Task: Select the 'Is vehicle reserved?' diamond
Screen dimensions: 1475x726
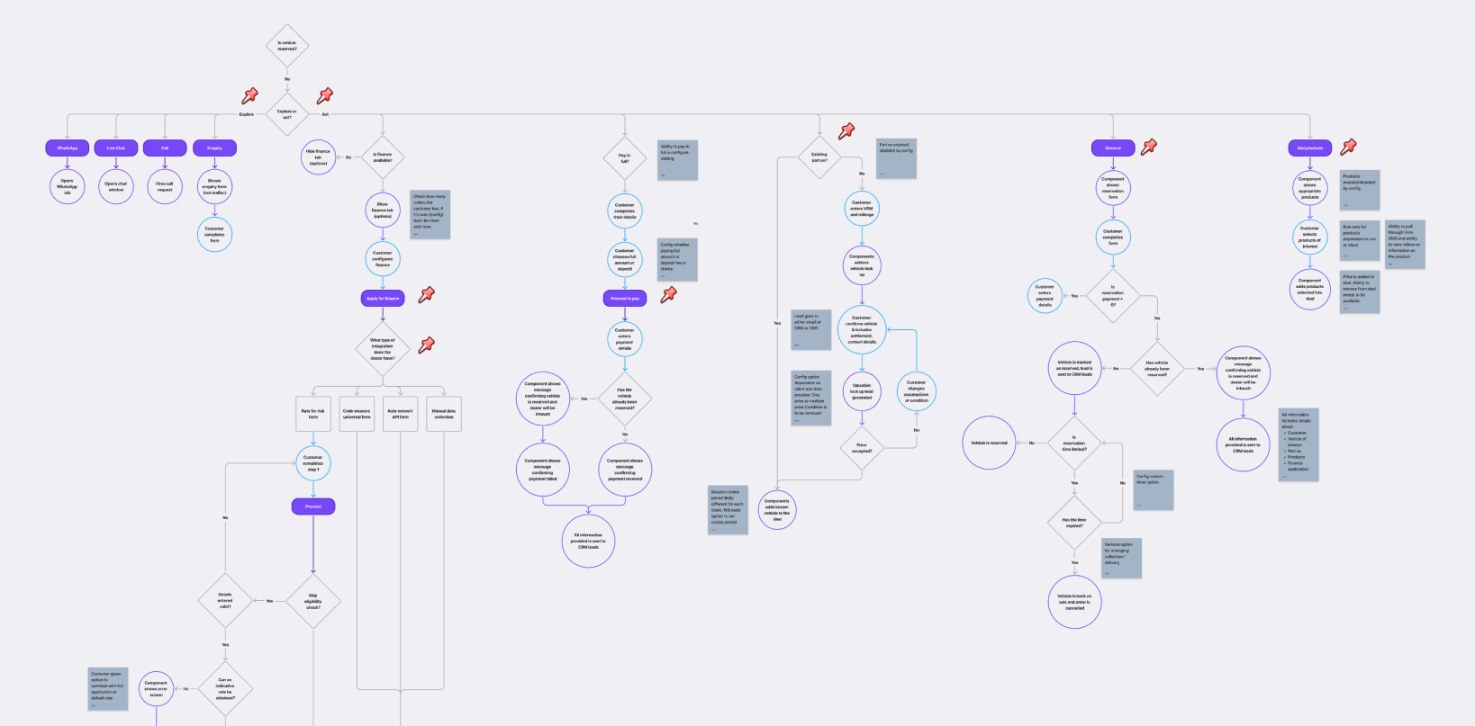Action: pos(287,46)
